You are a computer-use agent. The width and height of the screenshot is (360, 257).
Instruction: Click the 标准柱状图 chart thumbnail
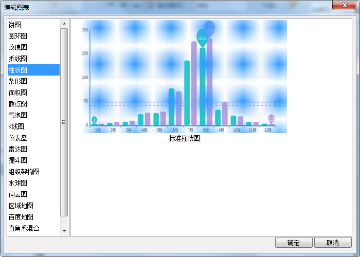pos(184,77)
